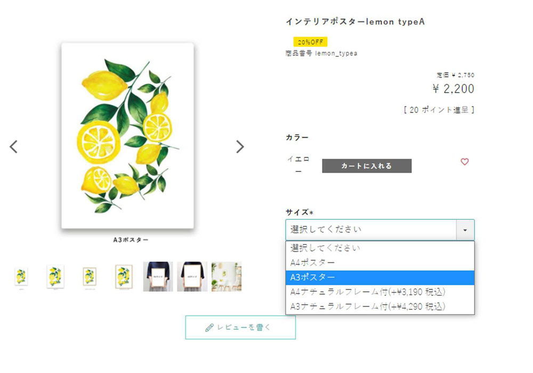The height and width of the screenshot is (373, 533).
Task: Choose highlighted A3ポスター option
Action: click(x=379, y=278)
